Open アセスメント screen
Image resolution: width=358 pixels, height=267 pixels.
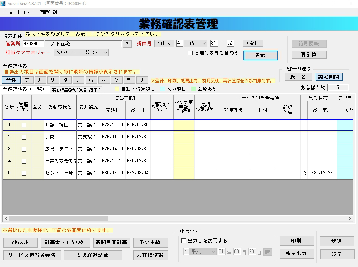tap(20, 243)
